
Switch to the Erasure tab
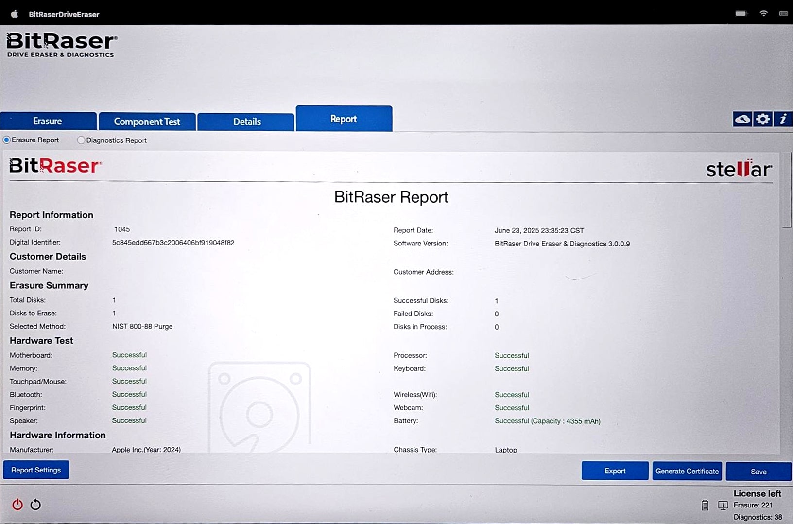click(48, 121)
